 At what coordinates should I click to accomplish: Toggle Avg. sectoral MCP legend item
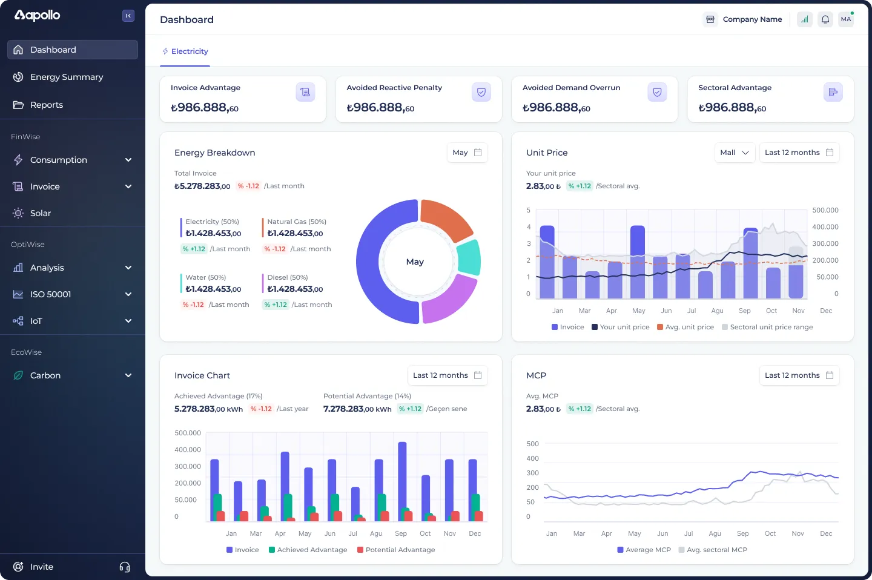[x=713, y=550]
